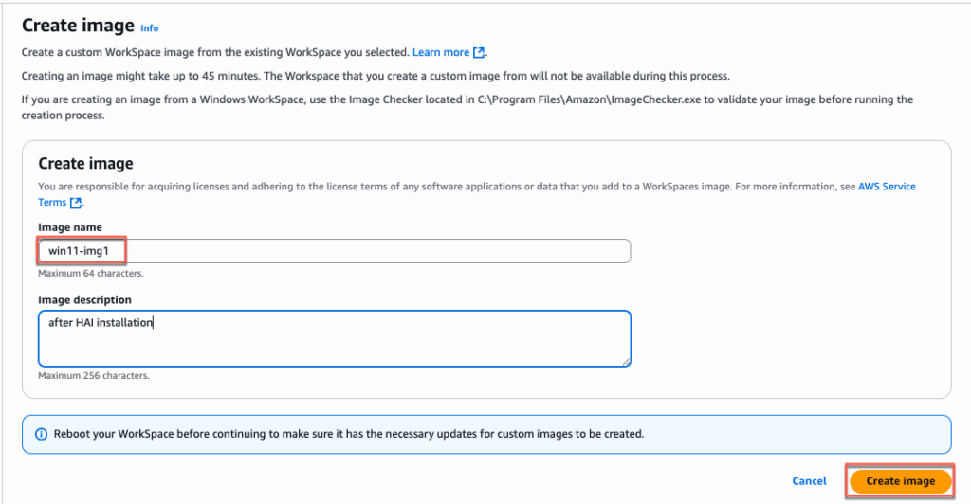
Task: Click the Image description field label
Action: (84, 299)
